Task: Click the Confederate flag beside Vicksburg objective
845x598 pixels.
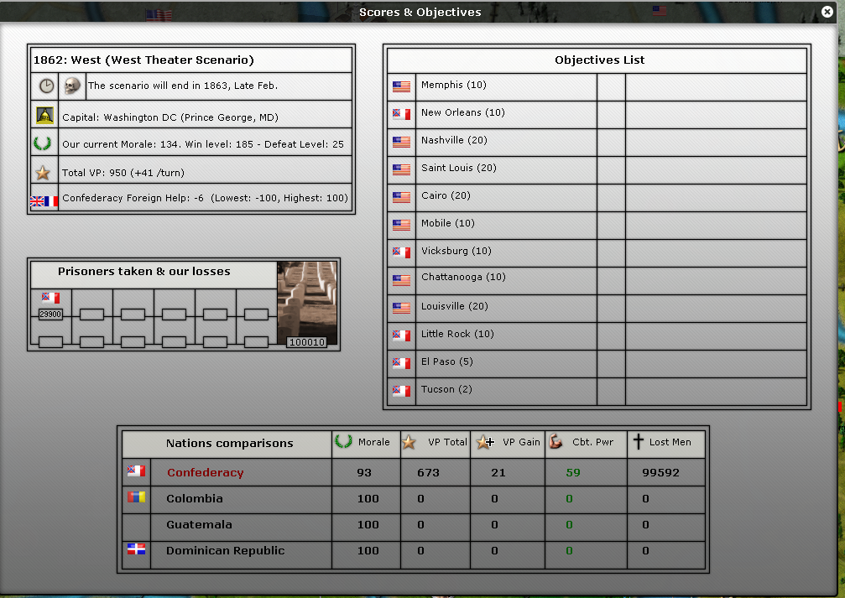Action: (401, 252)
